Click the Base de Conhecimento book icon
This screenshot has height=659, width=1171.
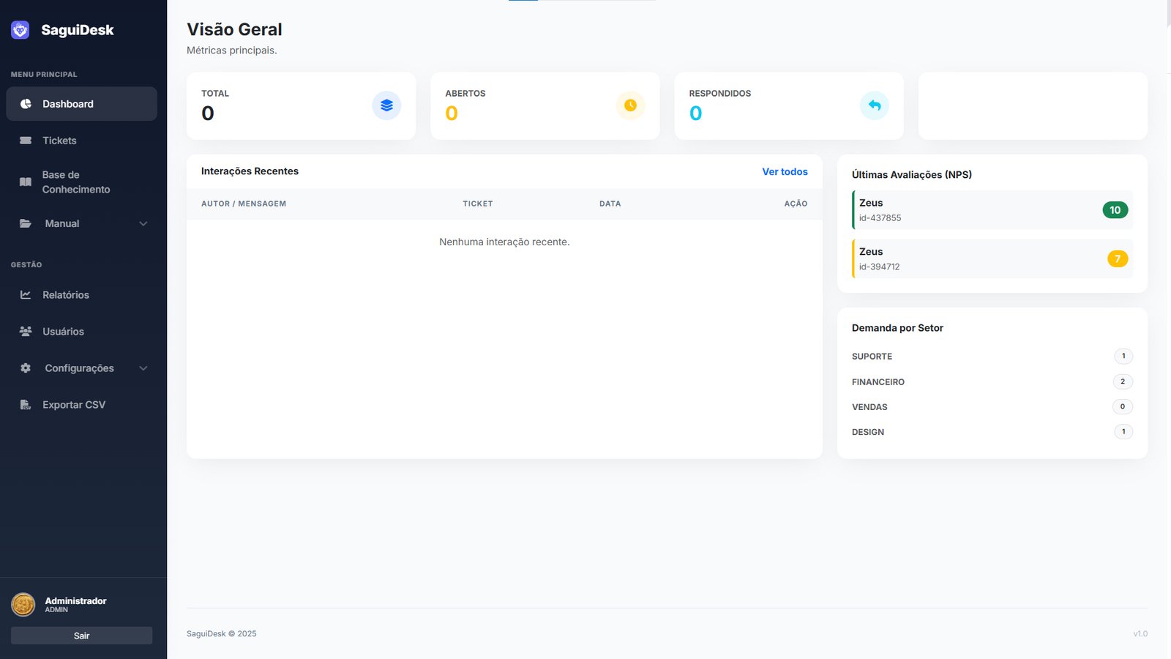(26, 182)
